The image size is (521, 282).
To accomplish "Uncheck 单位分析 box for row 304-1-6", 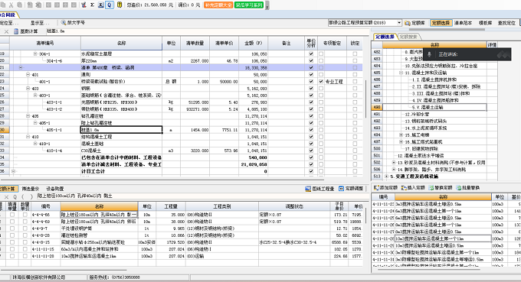I will pyautogui.click(x=311, y=60).
